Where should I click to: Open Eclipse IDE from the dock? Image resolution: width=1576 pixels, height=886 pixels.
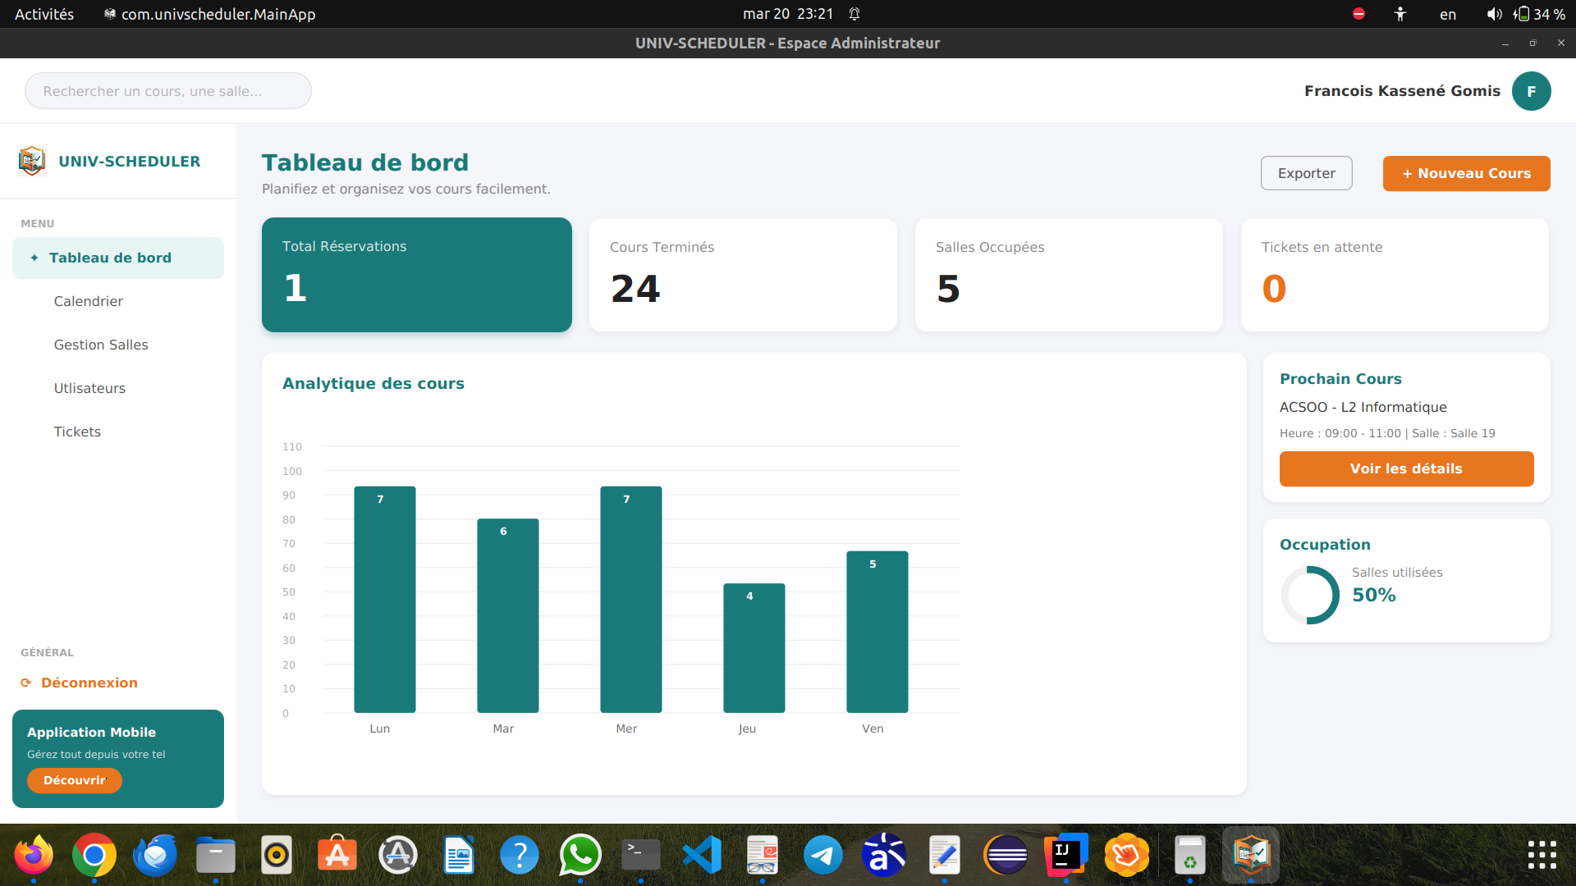click(1006, 855)
